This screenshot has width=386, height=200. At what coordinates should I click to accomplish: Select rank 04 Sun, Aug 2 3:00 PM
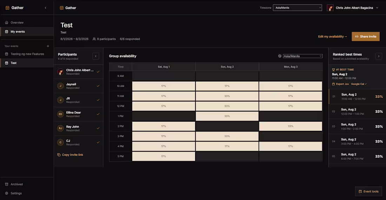[x=358, y=142]
